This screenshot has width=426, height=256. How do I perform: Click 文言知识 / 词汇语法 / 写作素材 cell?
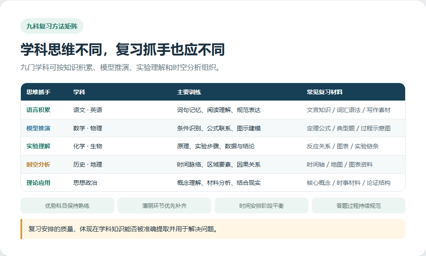click(x=348, y=110)
